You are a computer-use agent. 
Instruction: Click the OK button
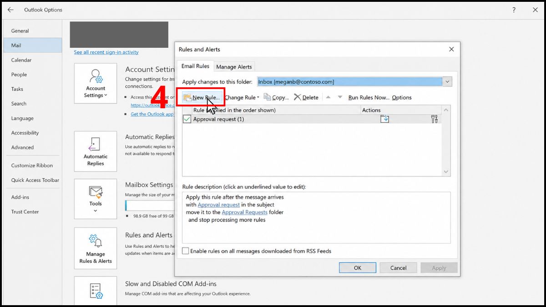[358, 268]
